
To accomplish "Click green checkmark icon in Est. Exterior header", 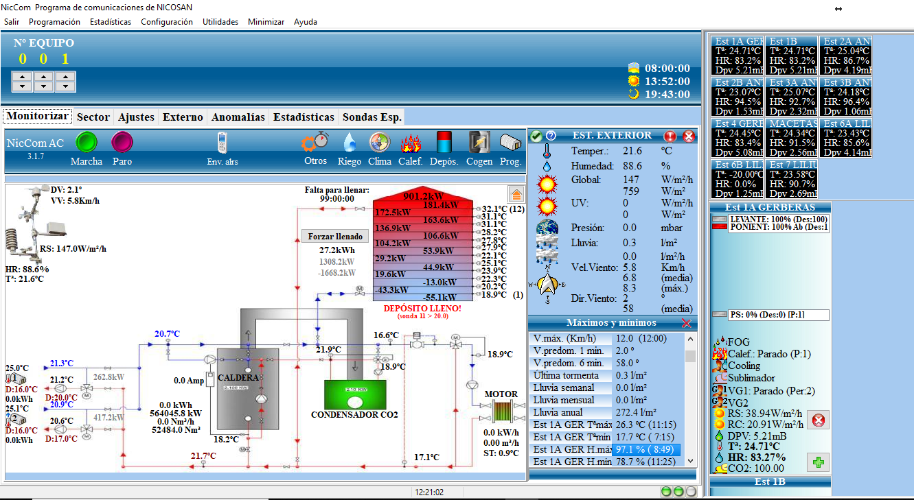I will (537, 136).
